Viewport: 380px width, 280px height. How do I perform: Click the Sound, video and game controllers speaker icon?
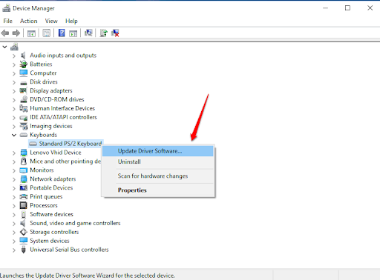pos(23,223)
